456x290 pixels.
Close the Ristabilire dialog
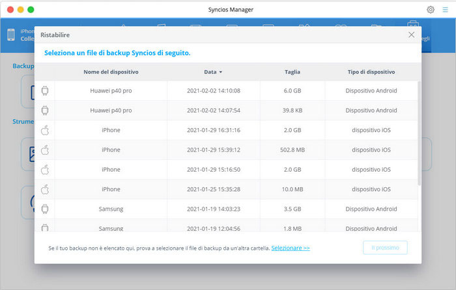click(x=411, y=35)
